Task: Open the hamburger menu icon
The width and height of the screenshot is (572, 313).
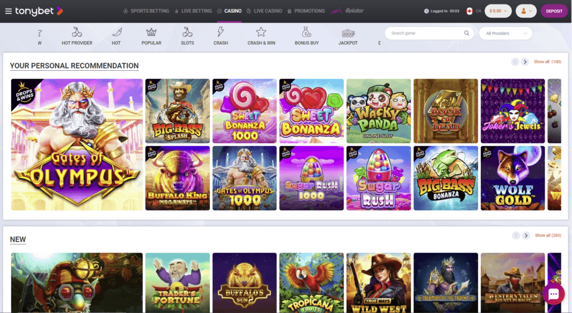Action: [8, 11]
